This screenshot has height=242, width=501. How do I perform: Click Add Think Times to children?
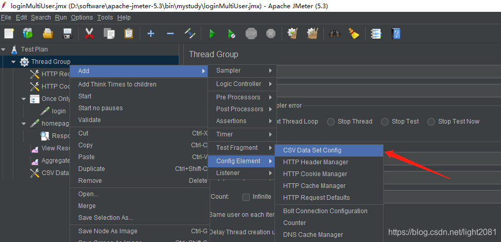(139, 84)
